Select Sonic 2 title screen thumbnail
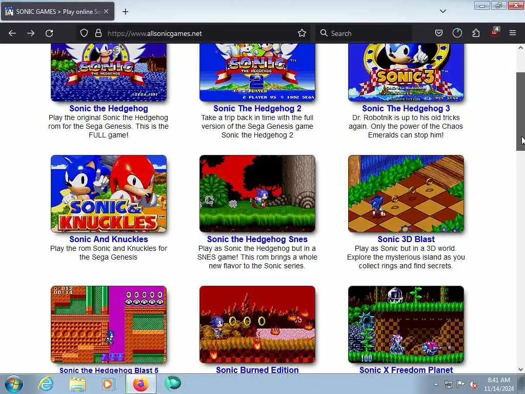Image resolution: width=525 pixels, height=394 pixels. pyautogui.click(x=257, y=72)
